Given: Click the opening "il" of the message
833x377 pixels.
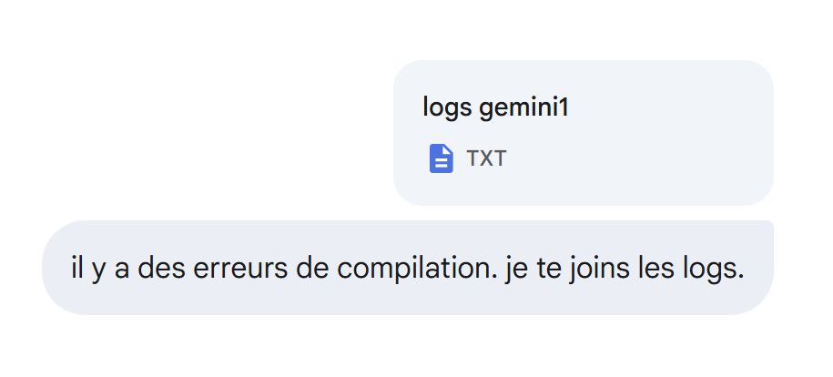Looking at the screenshot, I should point(77,270).
